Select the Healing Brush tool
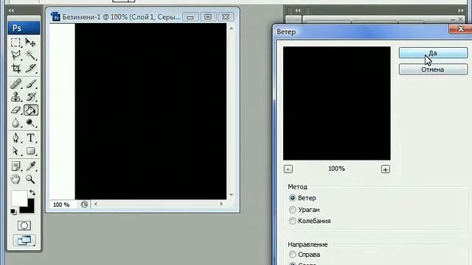 pos(15,84)
